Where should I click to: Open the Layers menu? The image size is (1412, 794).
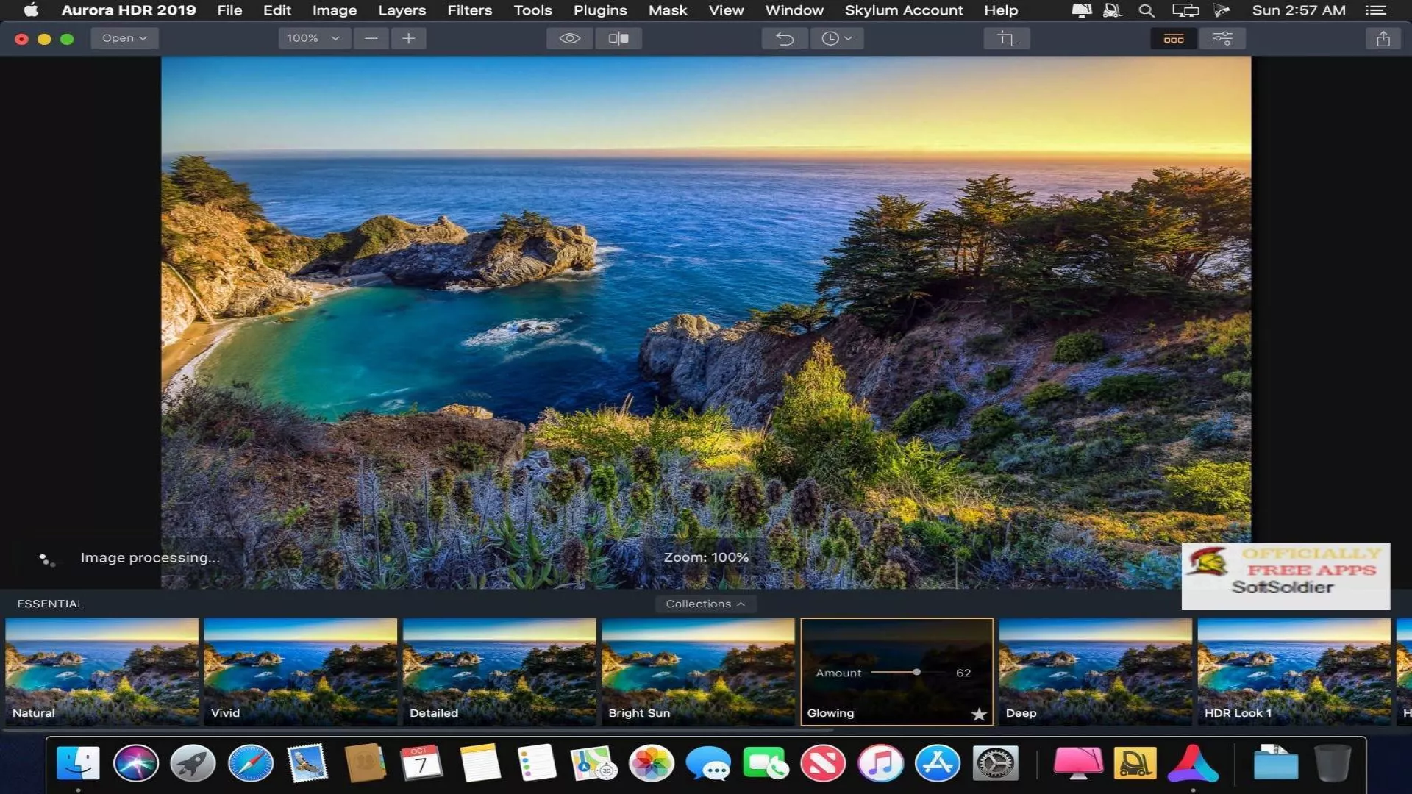pos(402,10)
